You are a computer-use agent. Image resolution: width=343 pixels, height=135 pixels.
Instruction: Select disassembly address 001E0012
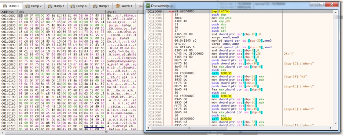click(155, 38)
